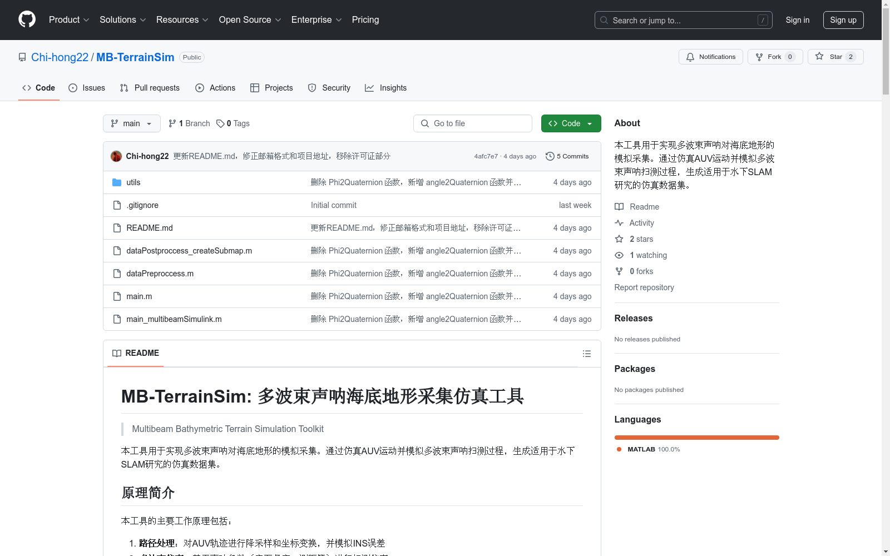Expand the green Code dropdown button
This screenshot has width=890, height=556.
571,123
